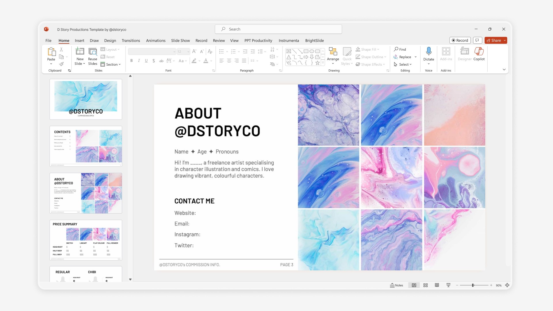
Task: Open Reading View from status bar
Action: [x=437, y=285]
